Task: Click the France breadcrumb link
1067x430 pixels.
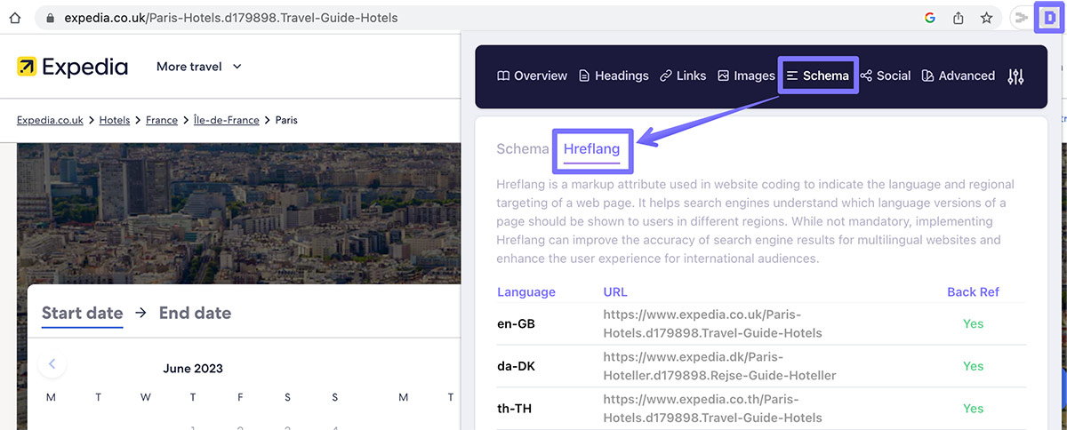Action: pyautogui.click(x=162, y=120)
